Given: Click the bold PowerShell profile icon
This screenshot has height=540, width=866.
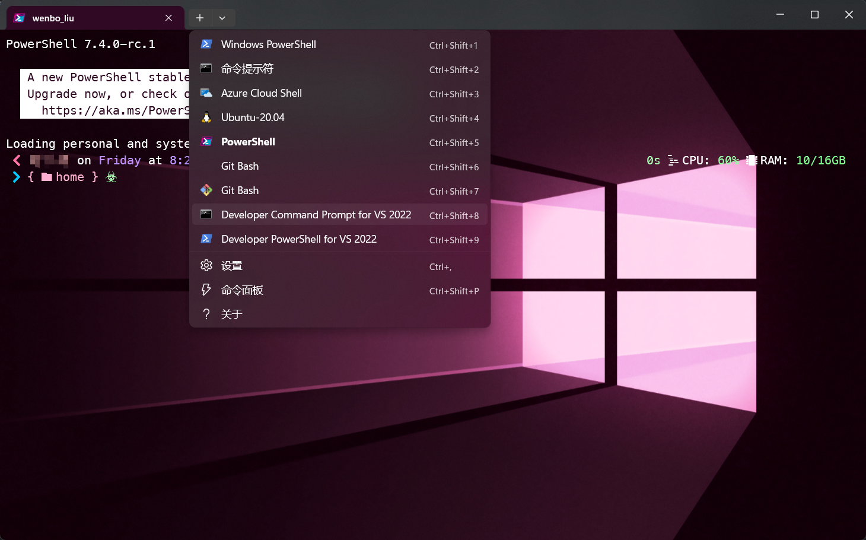Looking at the screenshot, I should (206, 141).
